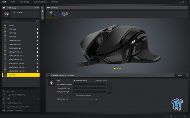Click the Link profile to program field
Viewport: 190px width, 118px height.
point(89,85)
